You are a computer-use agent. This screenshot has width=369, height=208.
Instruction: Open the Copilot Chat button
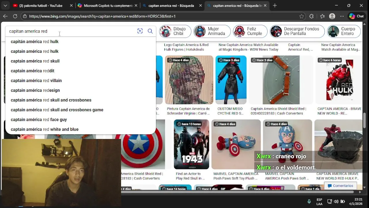coord(356,16)
